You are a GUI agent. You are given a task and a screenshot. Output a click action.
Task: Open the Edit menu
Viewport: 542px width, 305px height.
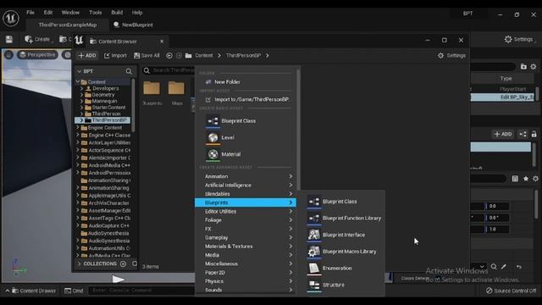click(x=48, y=13)
